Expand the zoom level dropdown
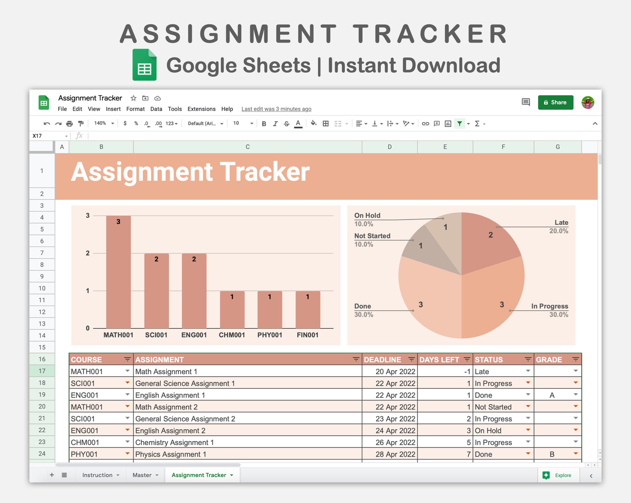The width and height of the screenshot is (631, 503). pos(113,123)
